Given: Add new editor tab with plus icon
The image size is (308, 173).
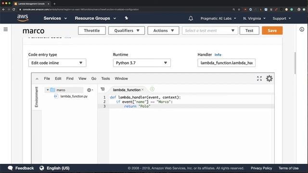Looking at the screenshot, I should coord(152,89).
